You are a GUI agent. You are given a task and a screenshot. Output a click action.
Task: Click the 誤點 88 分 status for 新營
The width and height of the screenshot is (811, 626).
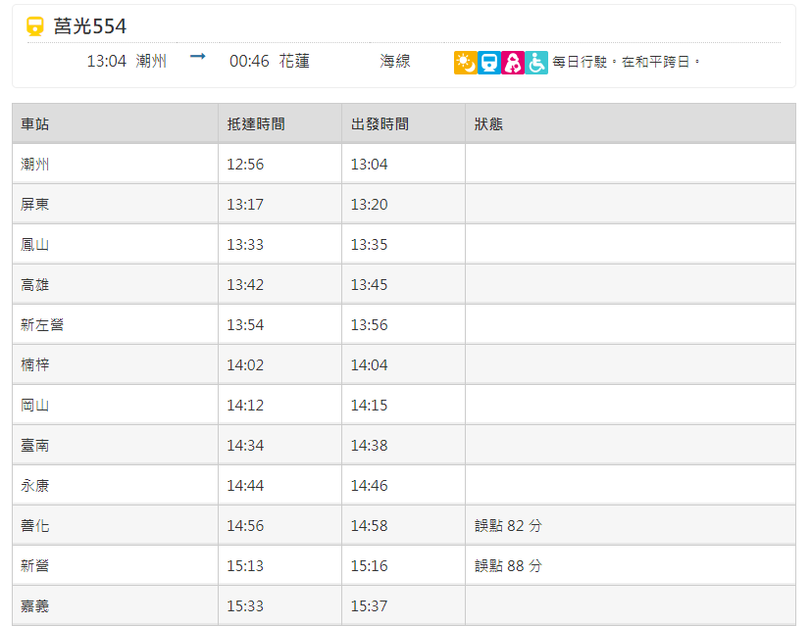click(x=508, y=566)
